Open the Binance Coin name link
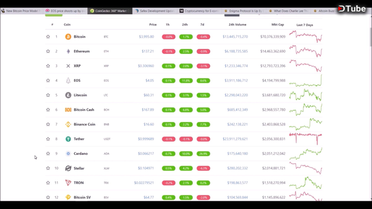The height and width of the screenshot is (209, 372). 84,124
